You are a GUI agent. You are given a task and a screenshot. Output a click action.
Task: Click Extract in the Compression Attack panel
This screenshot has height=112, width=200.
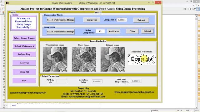(x=141, y=20)
